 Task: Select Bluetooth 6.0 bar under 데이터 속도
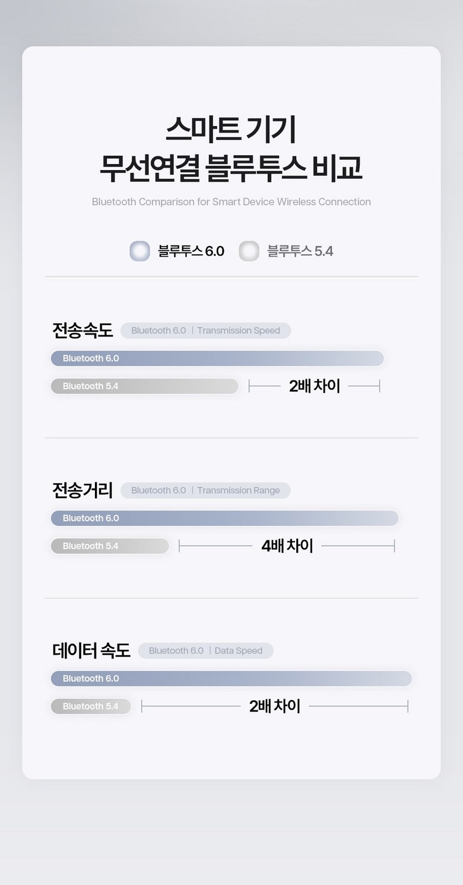(x=231, y=678)
